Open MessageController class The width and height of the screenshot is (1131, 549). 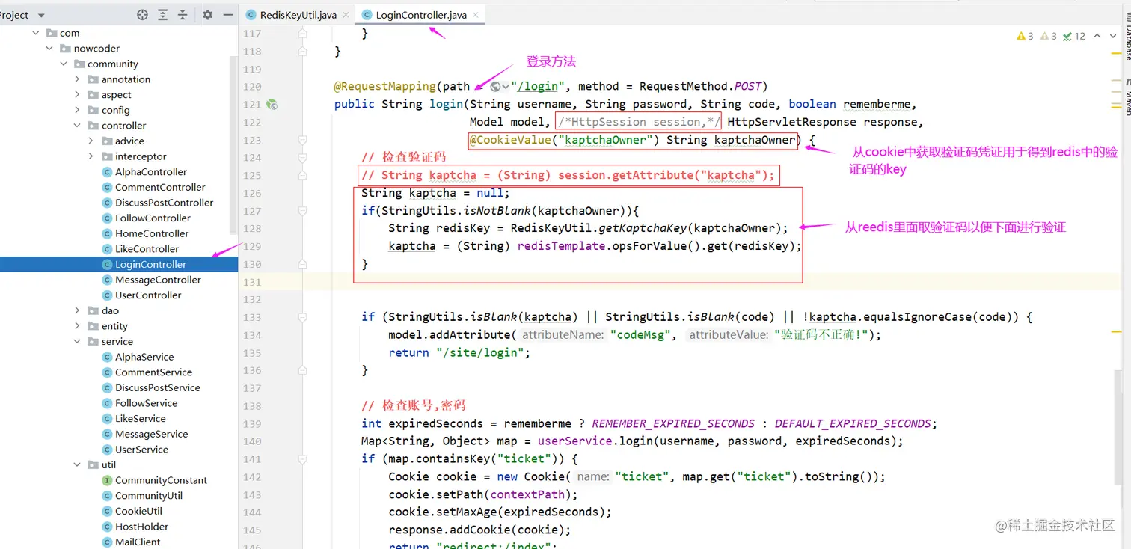[x=158, y=280]
